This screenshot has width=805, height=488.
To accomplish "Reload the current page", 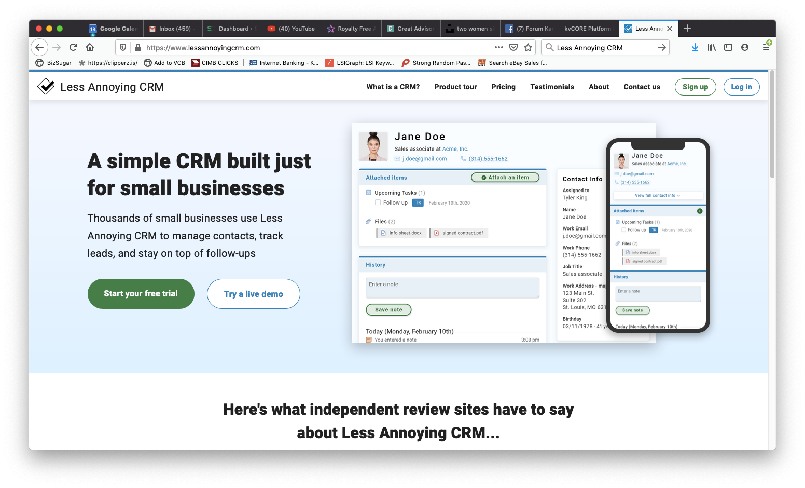I will pos(73,47).
